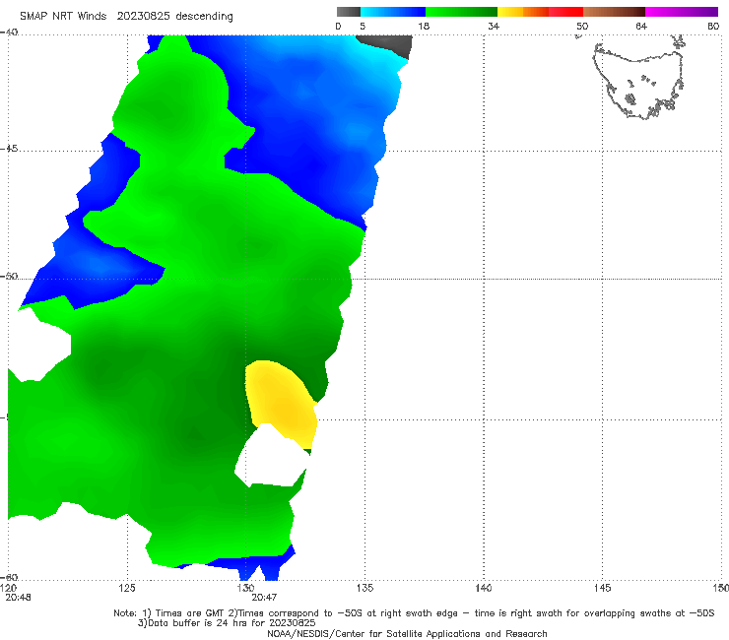This screenshot has width=729, height=640.
Task: Click the blue segment of the wind color bar
Action: [393, 12]
